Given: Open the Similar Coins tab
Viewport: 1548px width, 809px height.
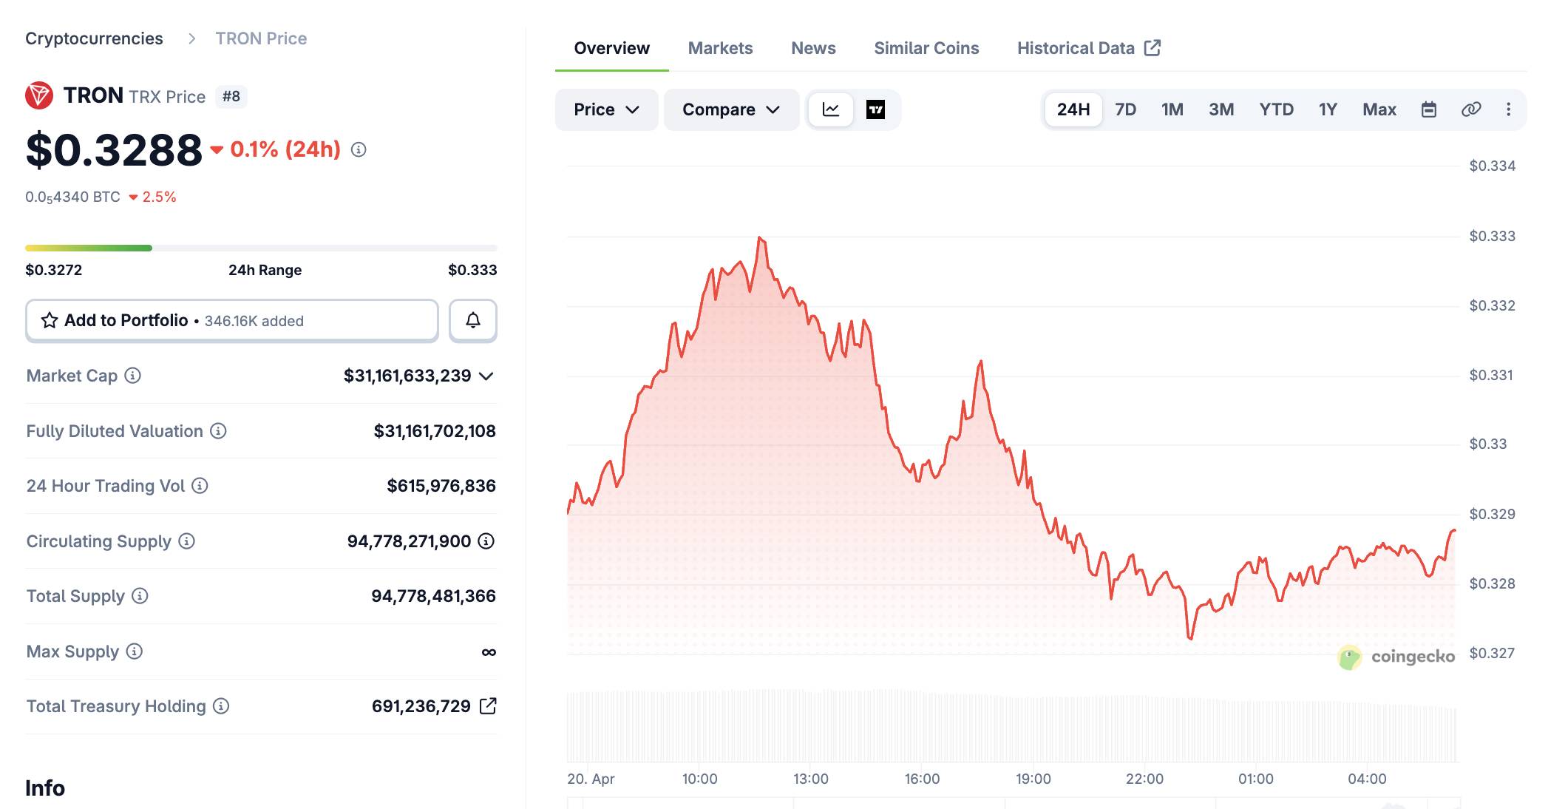Looking at the screenshot, I should (926, 48).
